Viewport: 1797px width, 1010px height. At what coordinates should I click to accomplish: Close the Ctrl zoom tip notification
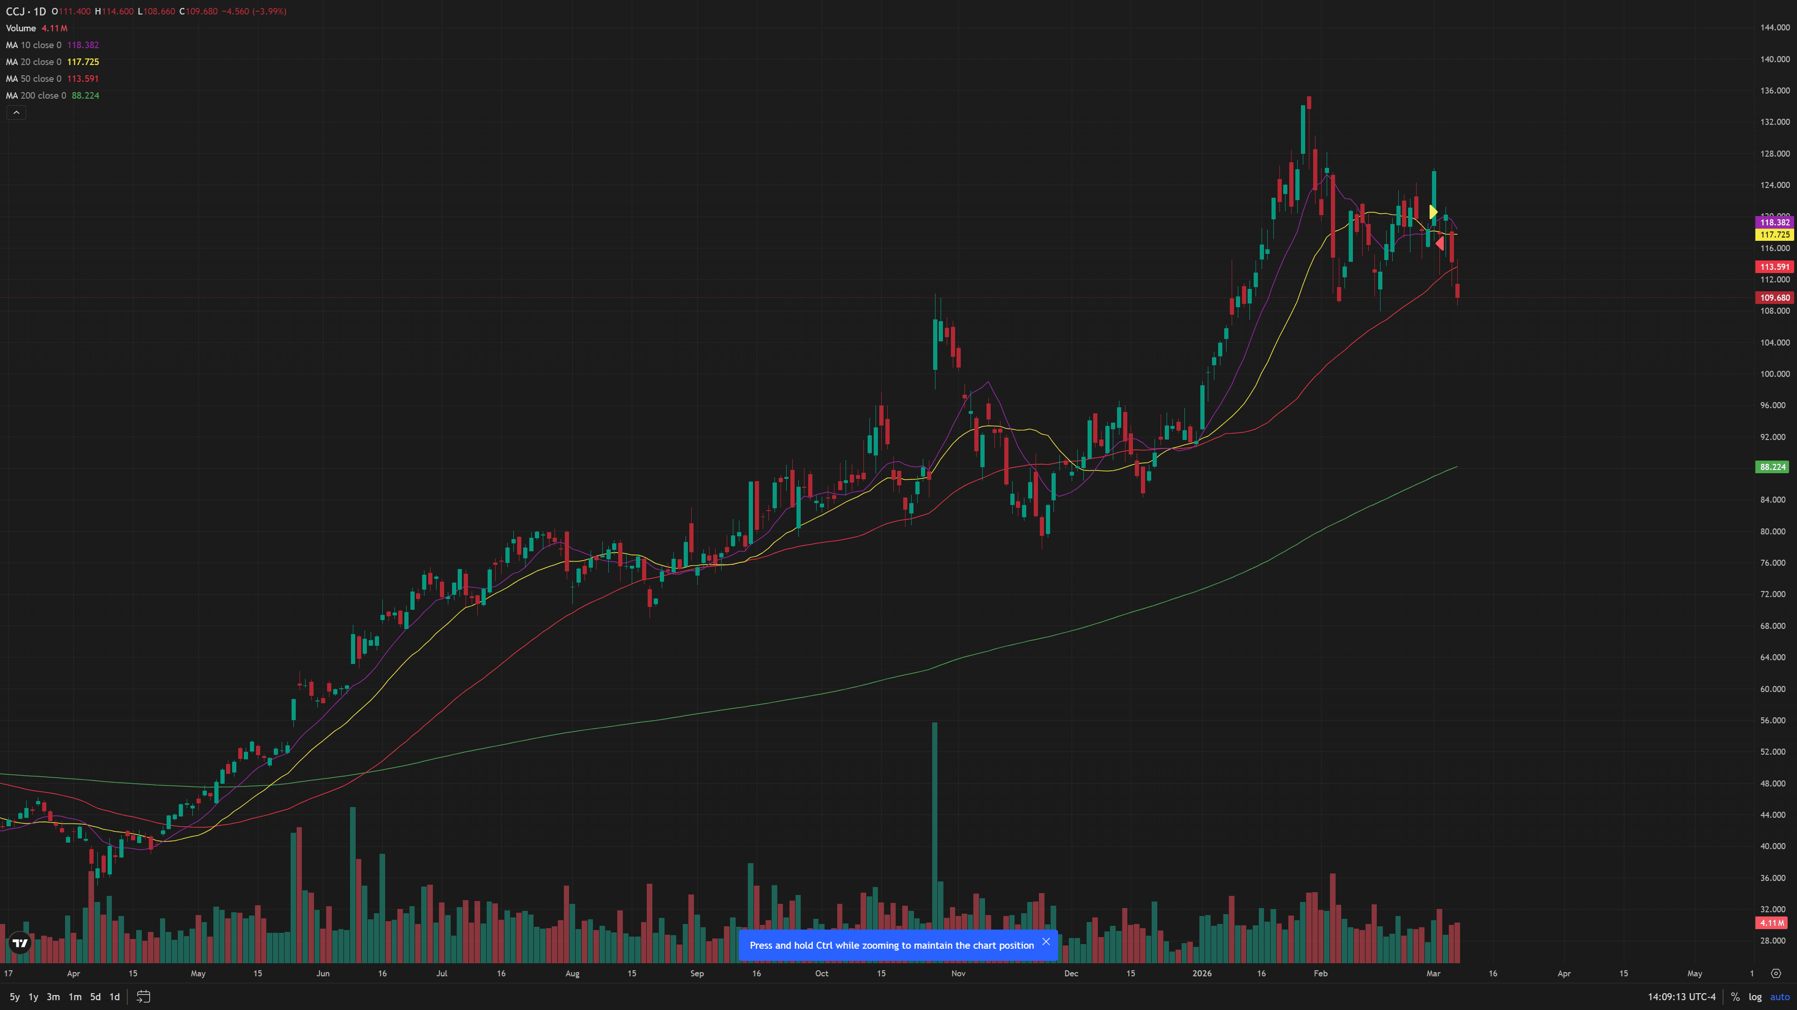(x=1046, y=942)
